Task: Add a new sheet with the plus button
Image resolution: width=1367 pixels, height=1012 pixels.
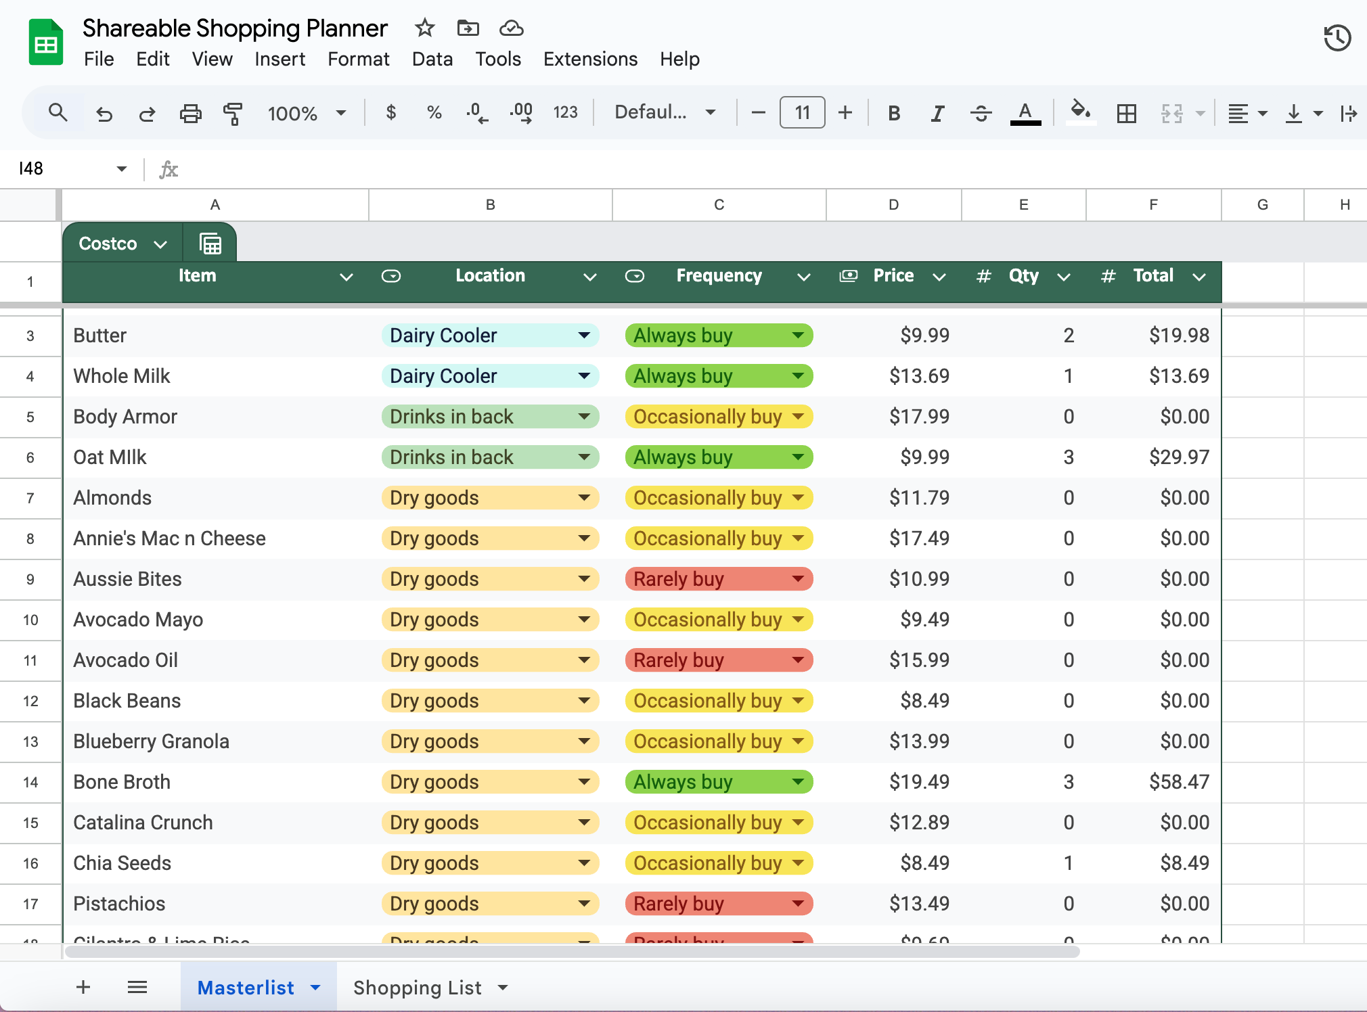Action: point(83,987)
